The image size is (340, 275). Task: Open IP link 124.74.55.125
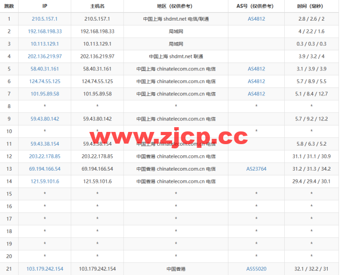pos(45,81)
